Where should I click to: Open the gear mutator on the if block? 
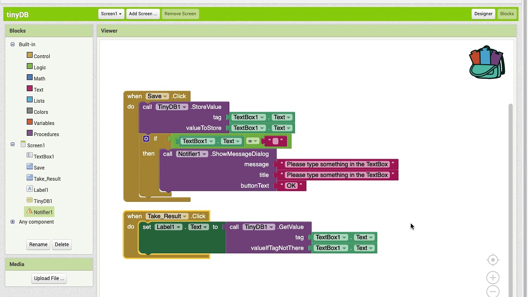point(146,139)
